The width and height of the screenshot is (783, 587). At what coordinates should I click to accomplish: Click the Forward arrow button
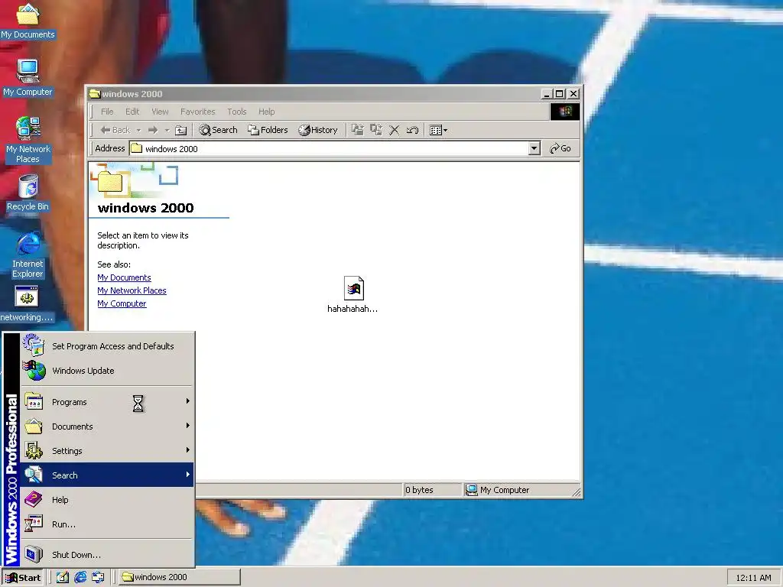point(153,130)
